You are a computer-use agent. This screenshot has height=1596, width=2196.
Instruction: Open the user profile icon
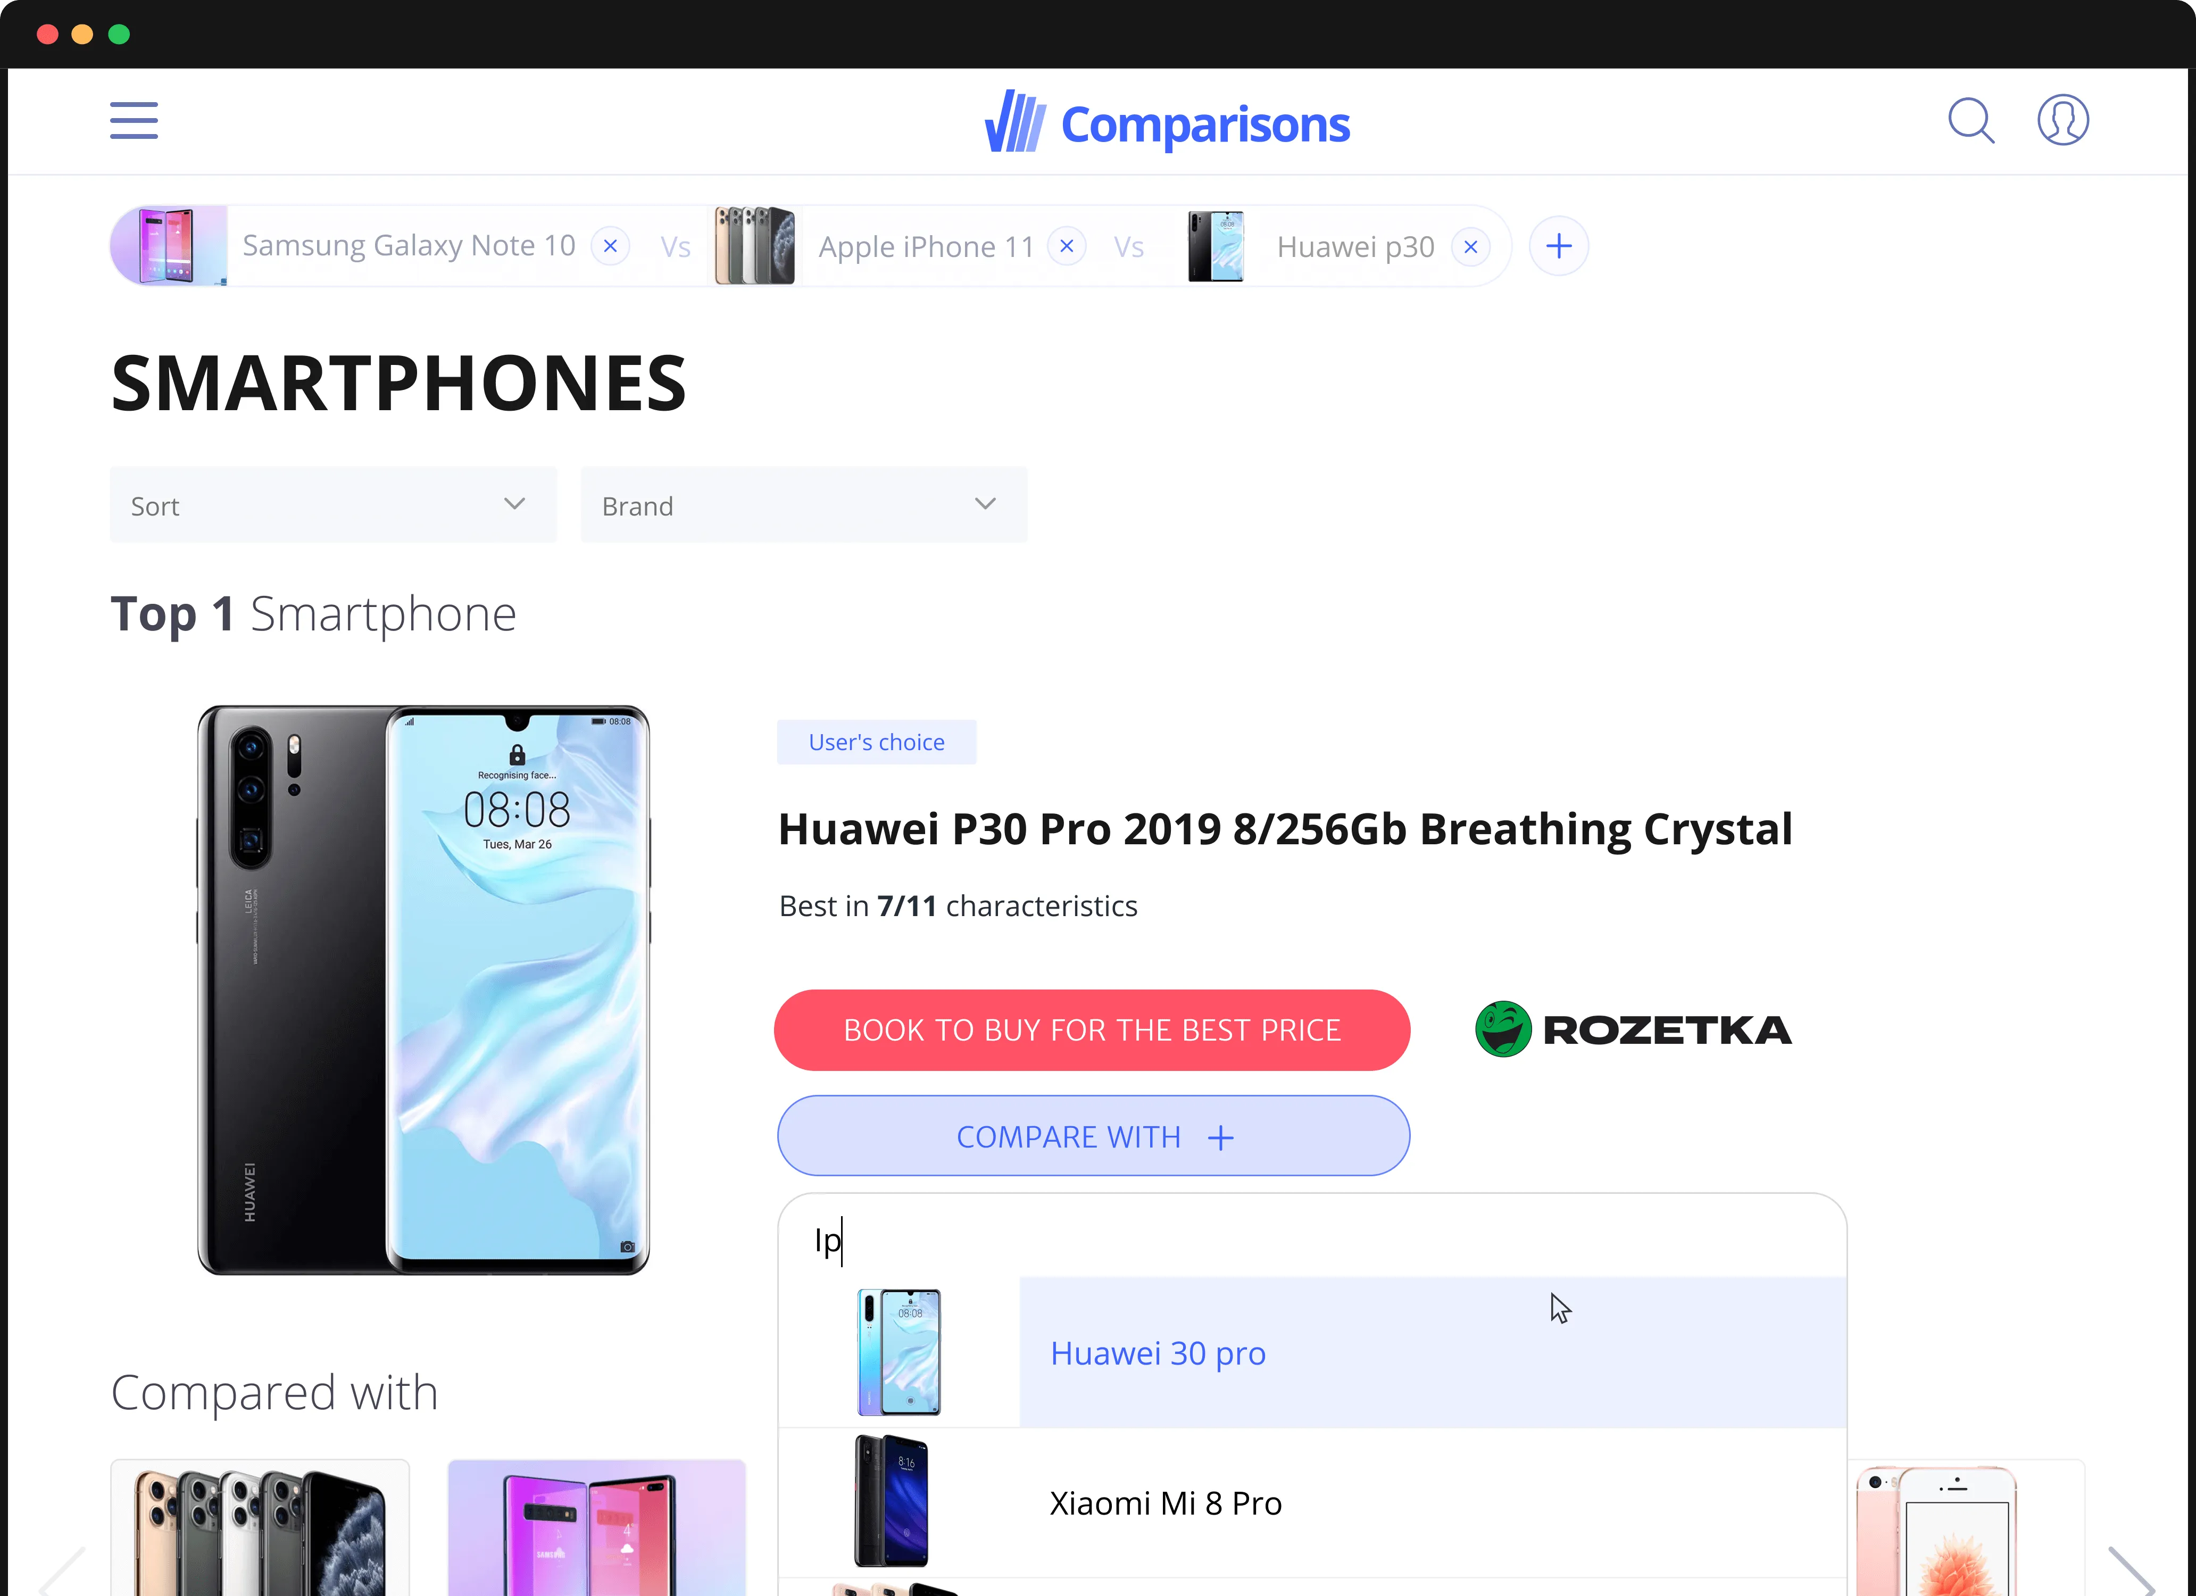tap(2062, 120)
